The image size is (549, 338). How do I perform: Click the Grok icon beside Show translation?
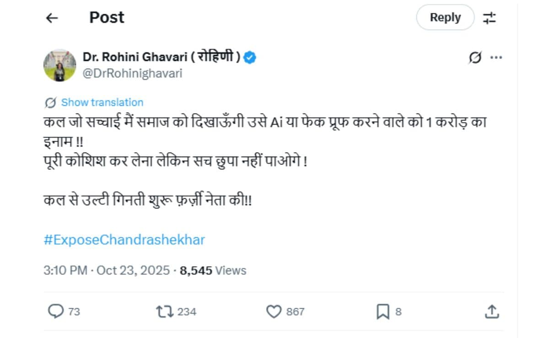point(50,102)
